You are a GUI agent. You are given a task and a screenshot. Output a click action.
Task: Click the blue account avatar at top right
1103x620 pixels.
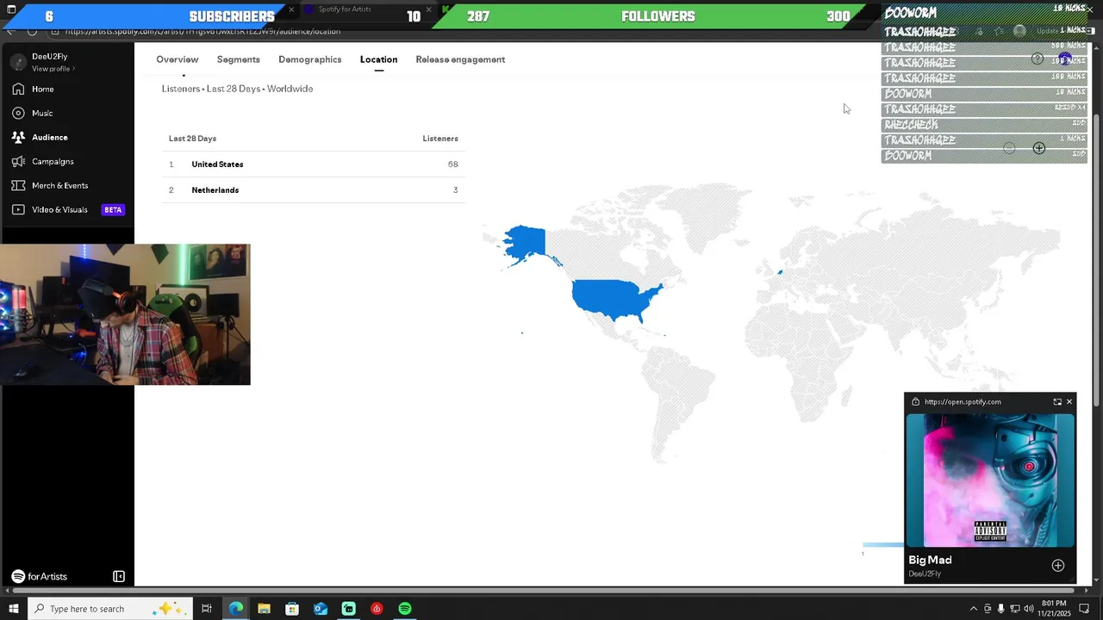[x=1065, y=59]
